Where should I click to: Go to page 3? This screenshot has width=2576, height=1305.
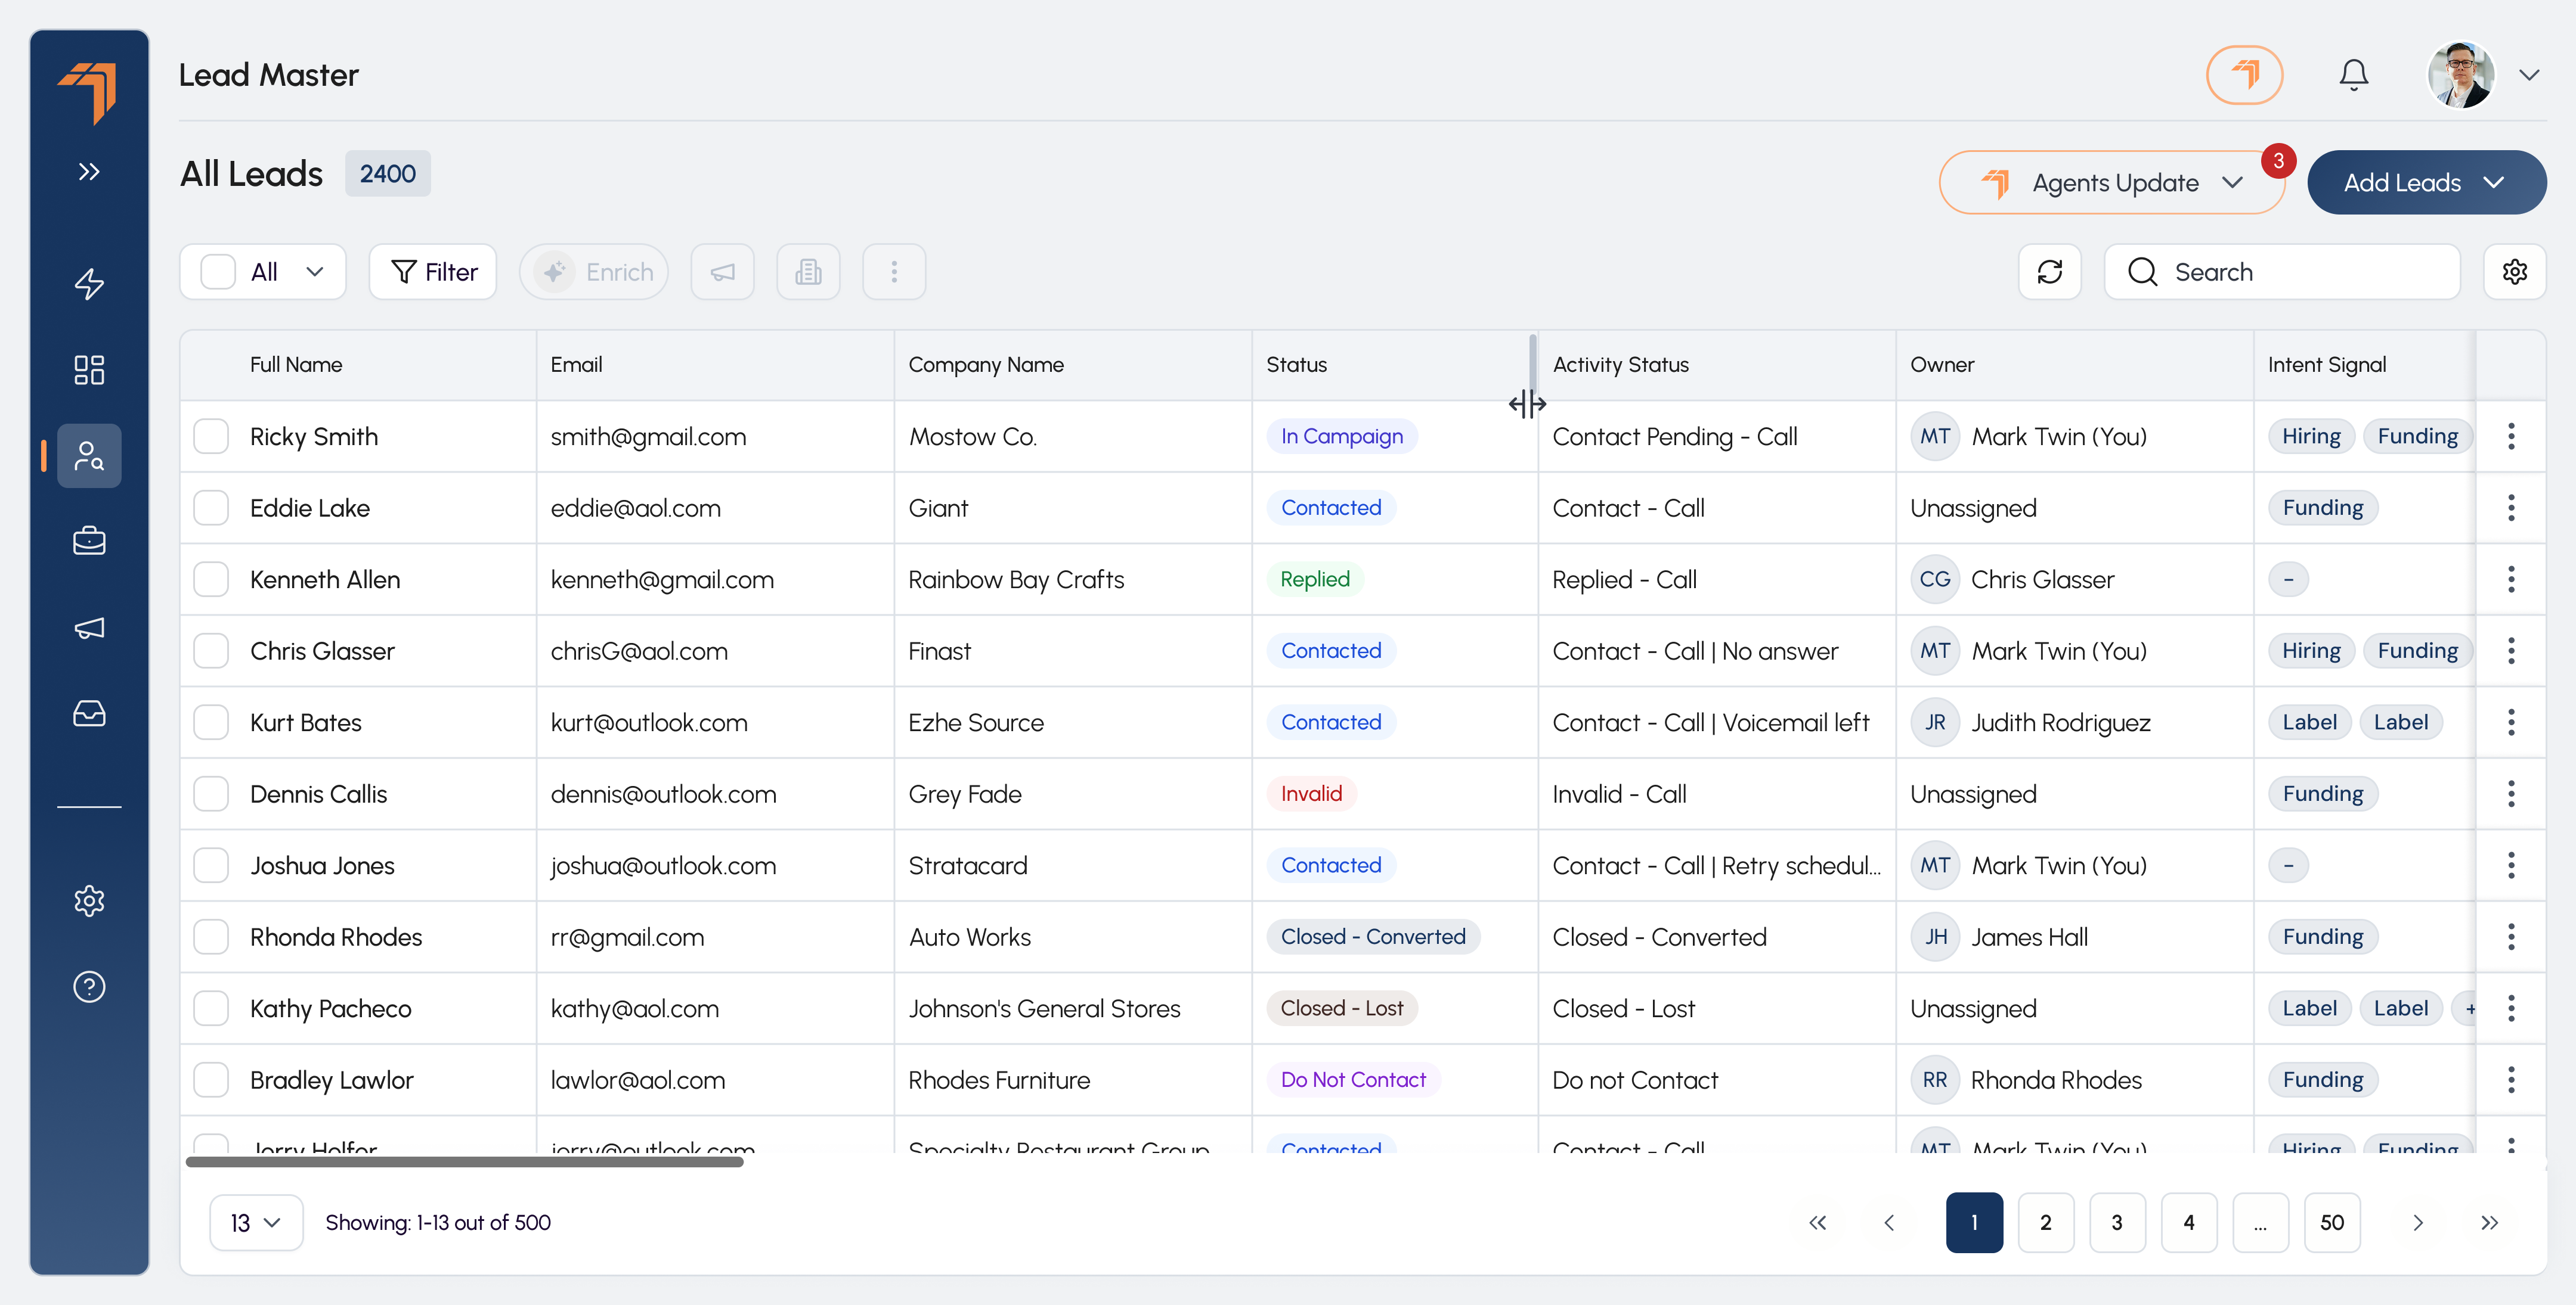pyautogui.click(x=2117, y=1222)
